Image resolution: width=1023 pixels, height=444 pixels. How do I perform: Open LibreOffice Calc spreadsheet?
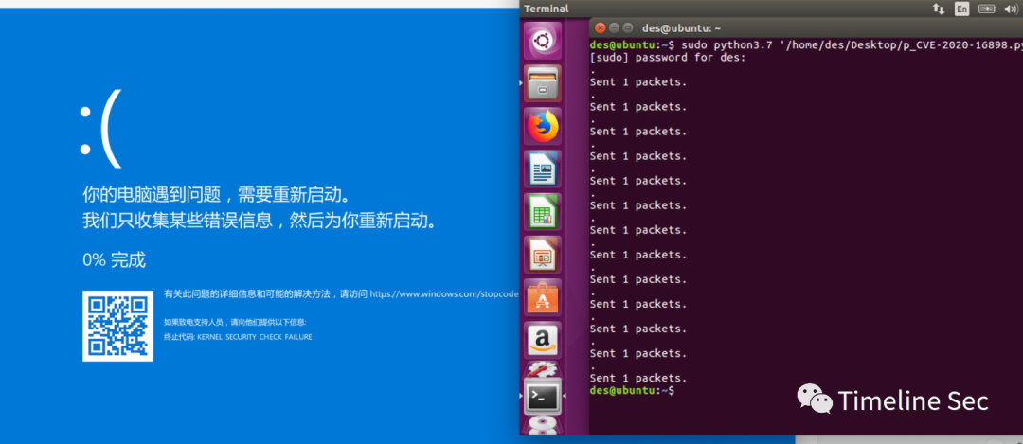(x=543, y=213)
